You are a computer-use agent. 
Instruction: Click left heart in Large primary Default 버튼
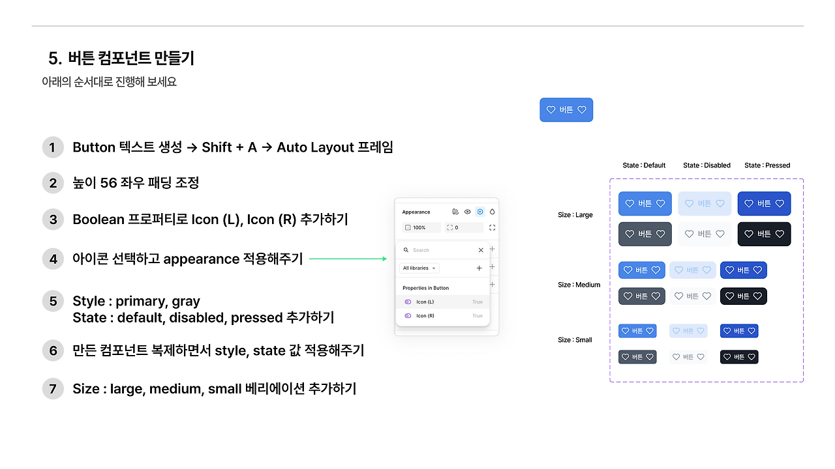630,204
